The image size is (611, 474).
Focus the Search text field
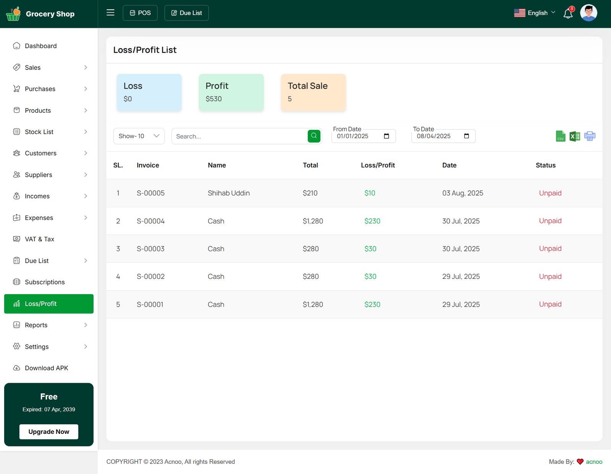[240, 136]
